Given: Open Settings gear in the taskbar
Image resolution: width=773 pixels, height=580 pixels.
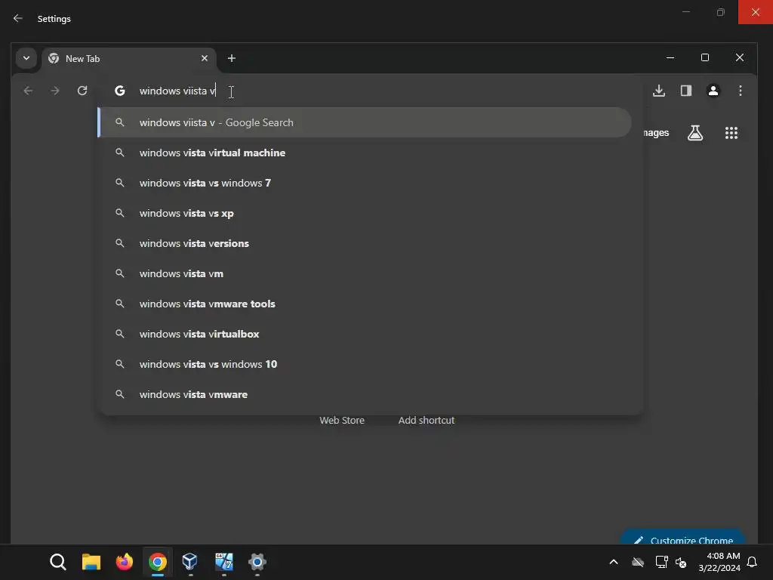Looking at the screenshot, I should (x=257, y=562).
